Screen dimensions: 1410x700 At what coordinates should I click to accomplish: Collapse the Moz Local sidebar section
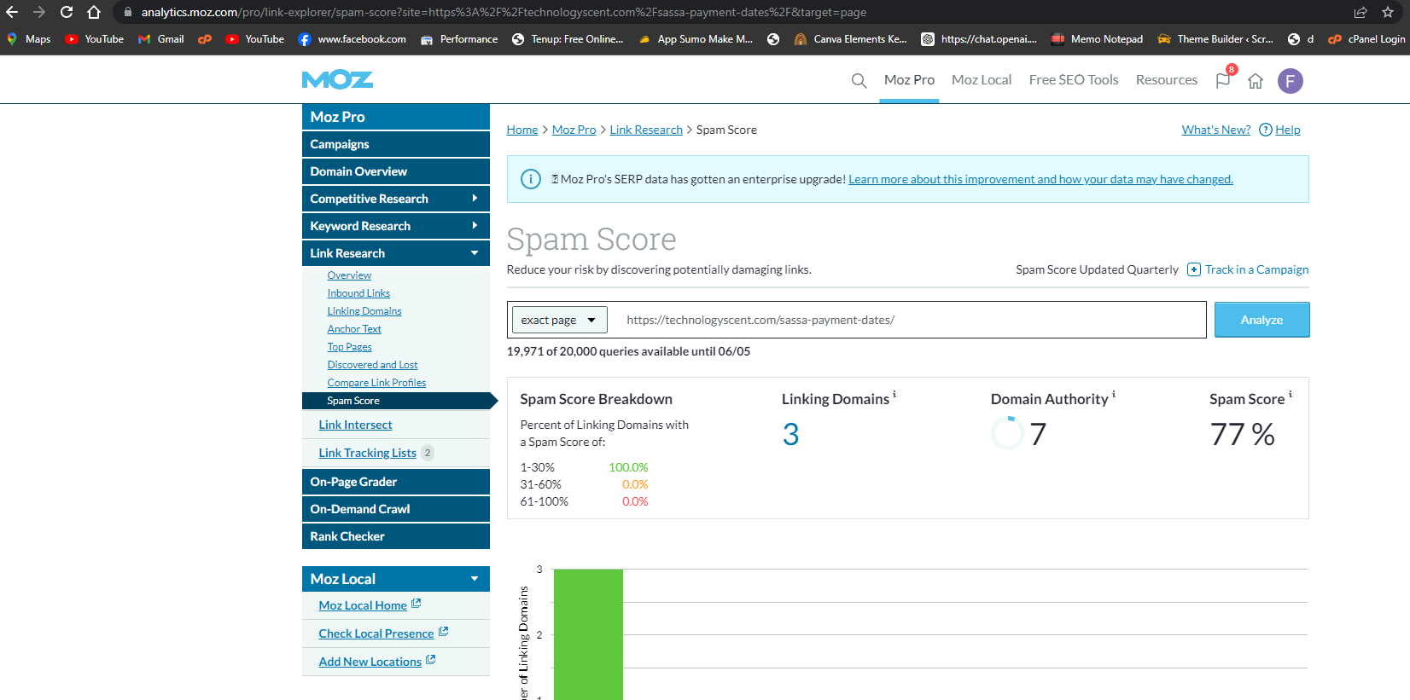(396, 579)
